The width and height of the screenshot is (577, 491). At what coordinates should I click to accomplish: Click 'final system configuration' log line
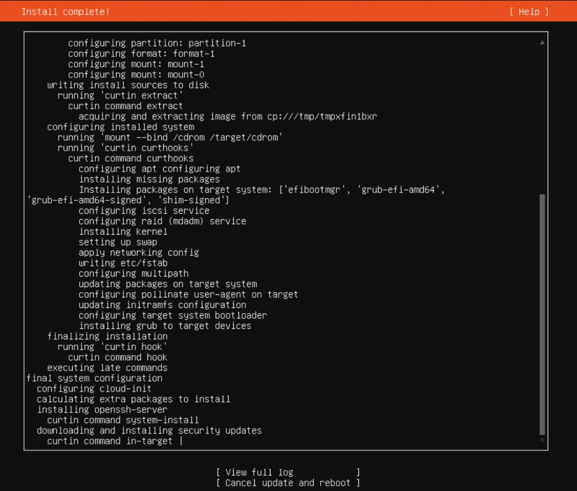tap(94, 378)
